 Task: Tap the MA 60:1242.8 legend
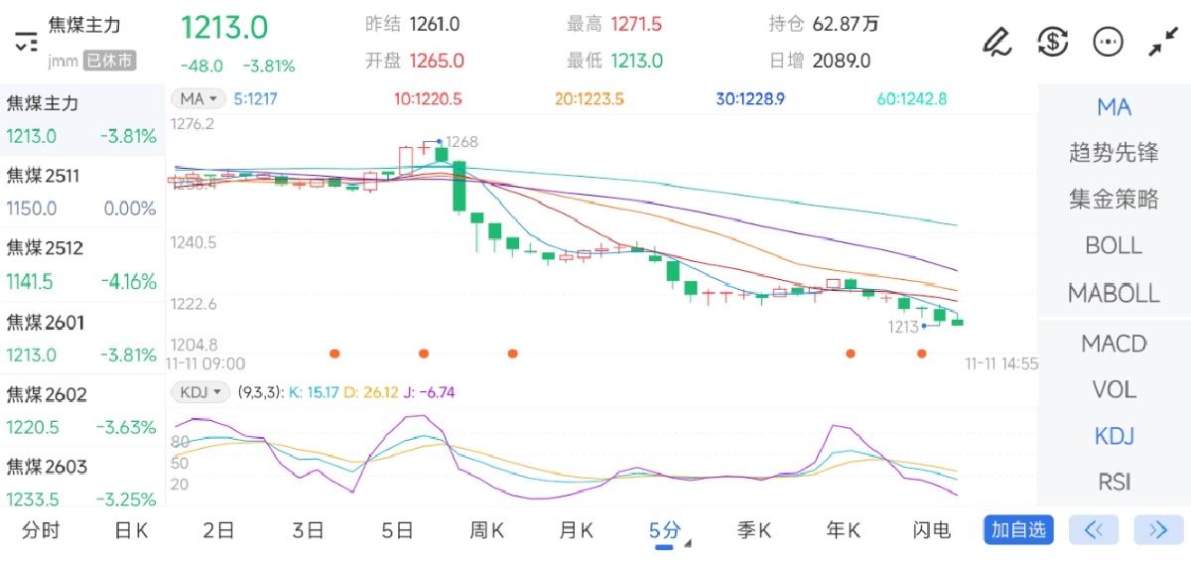point(912,98)
